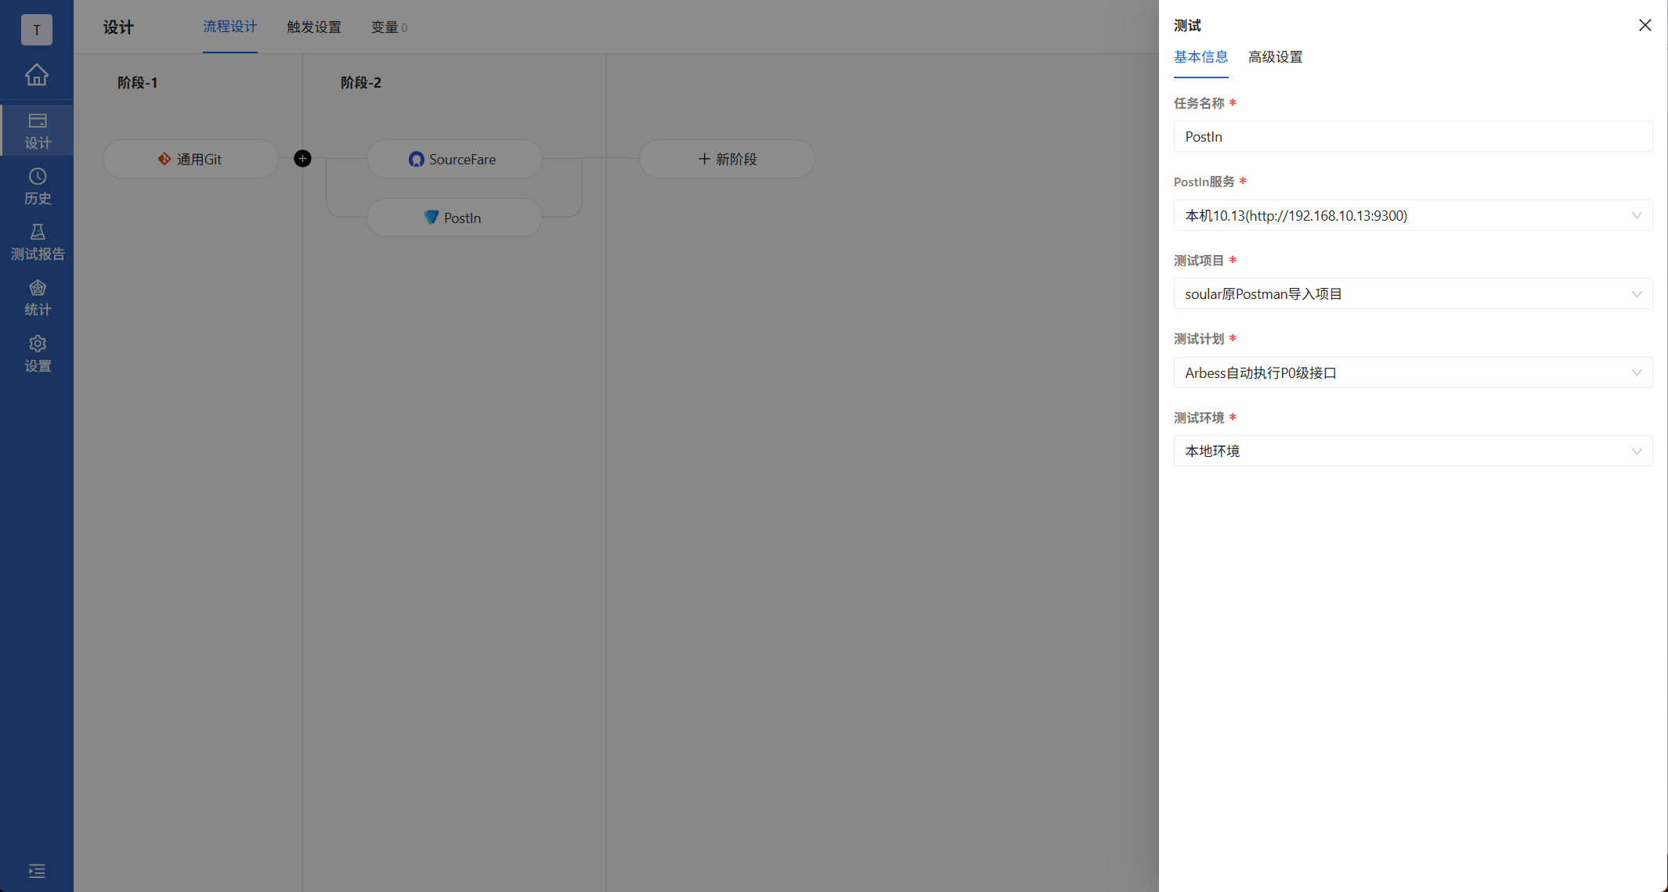1668x892 pixels.
Task: Switch to 触发设置 tab
Action: click(314, 27)
